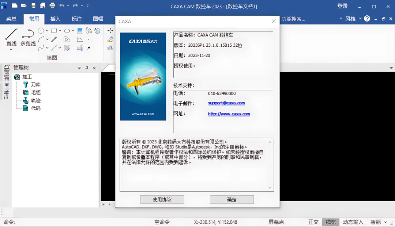The height and width of the screenshot is (227, 395).
Task: Click the copyright text scroll up arrow
Action: click(270, 142)
